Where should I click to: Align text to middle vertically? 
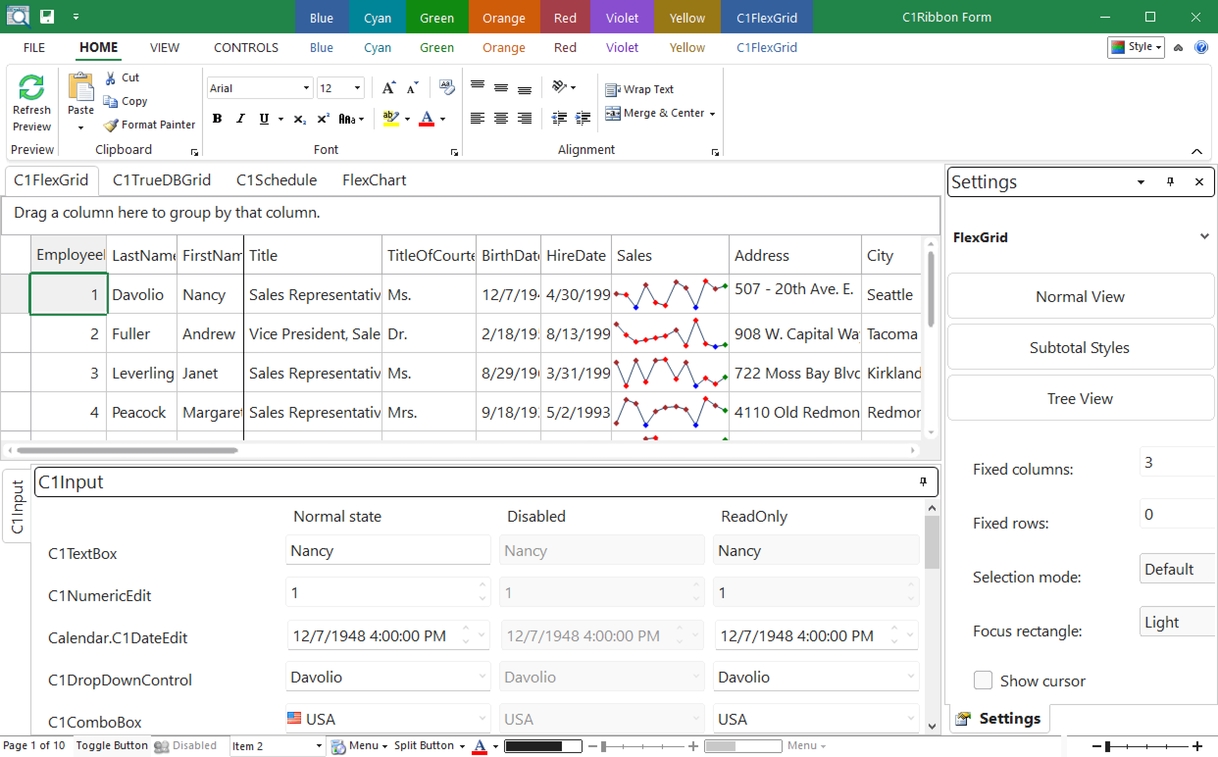[501, 88]
